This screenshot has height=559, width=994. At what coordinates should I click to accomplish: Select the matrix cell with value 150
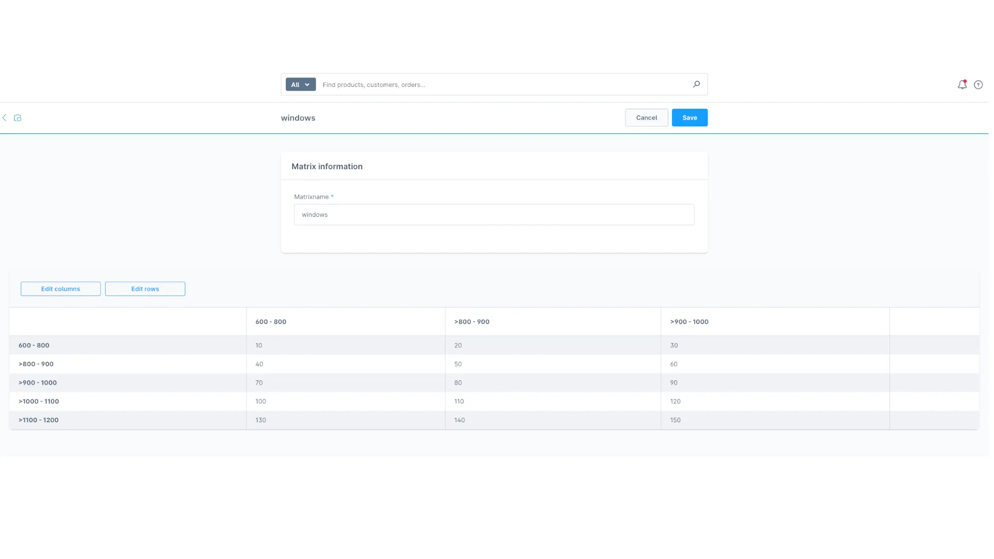click(x=774, y=420)
